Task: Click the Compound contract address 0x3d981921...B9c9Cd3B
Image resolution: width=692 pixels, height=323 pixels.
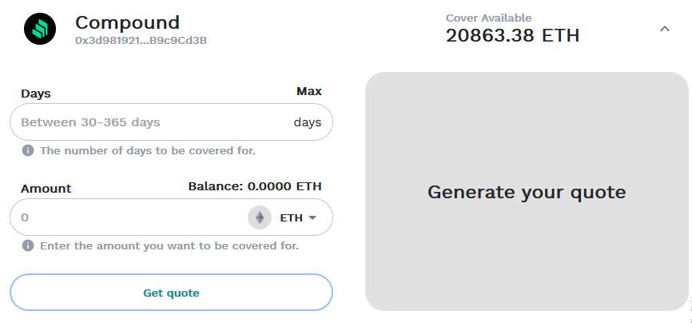Action: [x=141, y=40]
